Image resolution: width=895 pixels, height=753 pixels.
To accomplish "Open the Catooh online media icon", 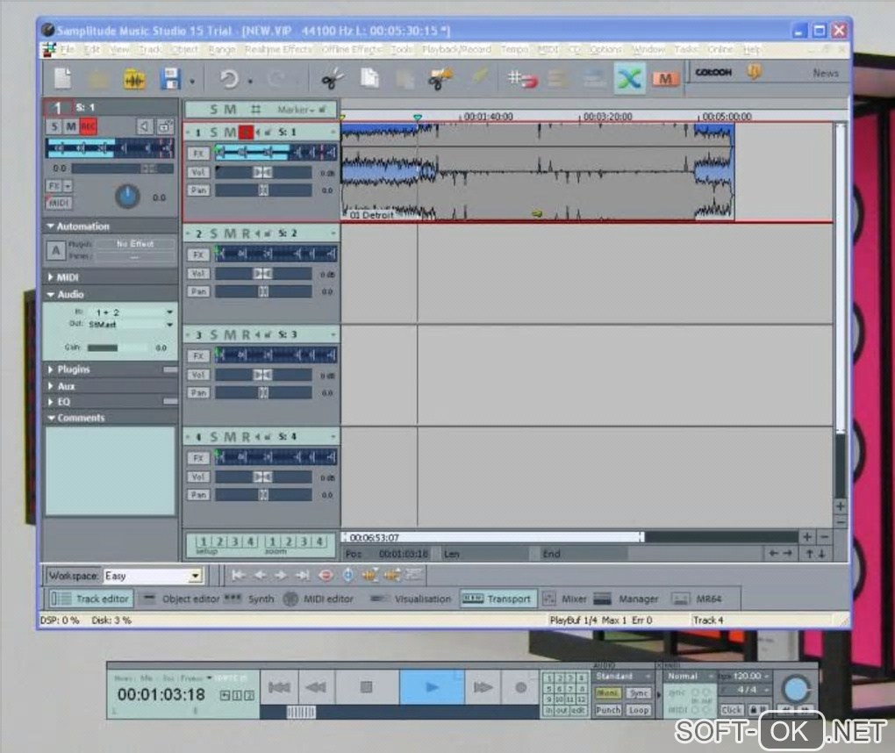I will point(712,73).
